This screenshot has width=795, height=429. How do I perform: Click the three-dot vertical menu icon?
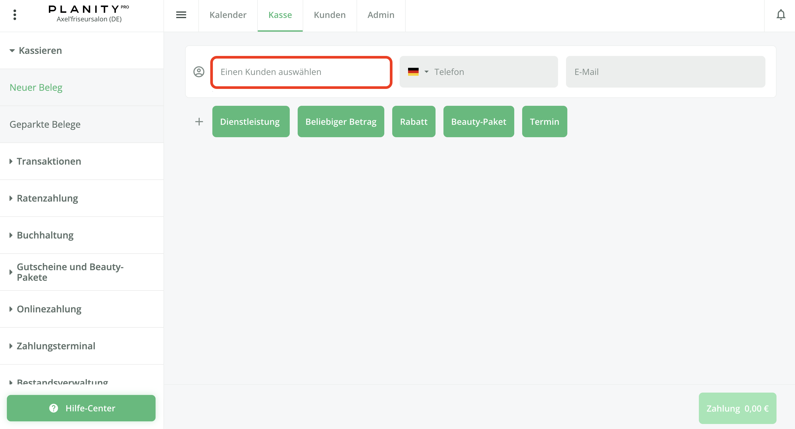pos(15,15)
